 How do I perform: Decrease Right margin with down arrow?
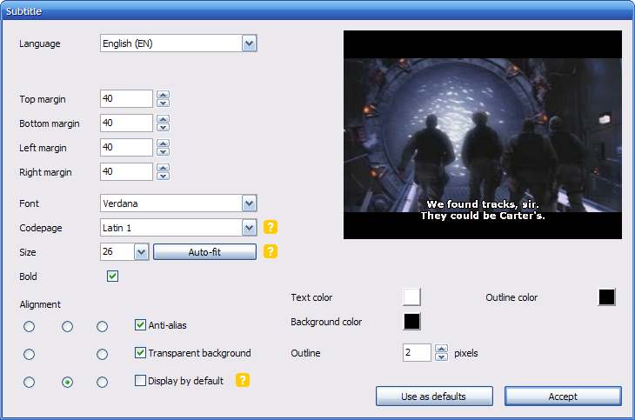(163, 177)
